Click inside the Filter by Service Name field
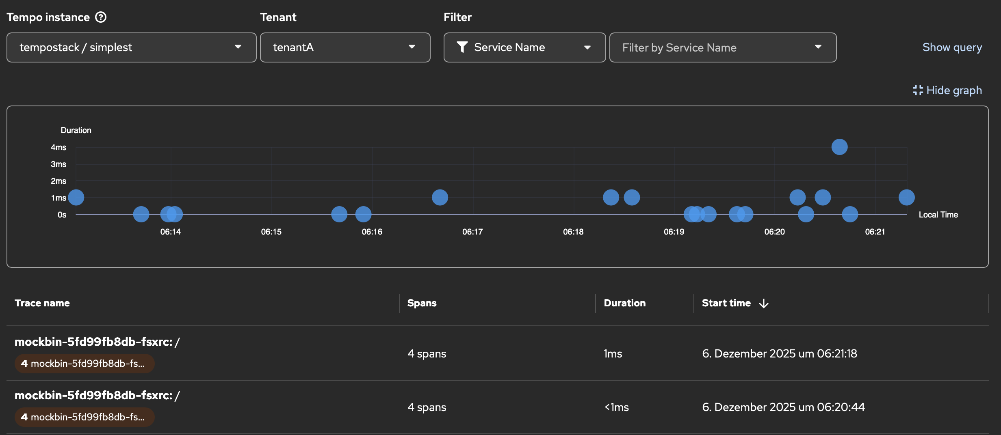The image size is (1001, 435). pos(691,47)
